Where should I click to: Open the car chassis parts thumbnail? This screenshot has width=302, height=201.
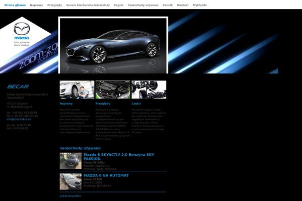coord(149,89)
